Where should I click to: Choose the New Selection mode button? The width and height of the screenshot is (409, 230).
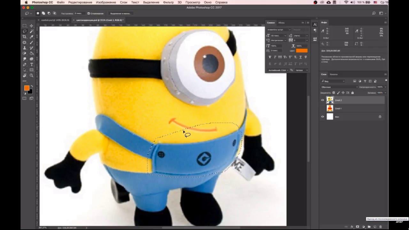[x=38, y=13]
